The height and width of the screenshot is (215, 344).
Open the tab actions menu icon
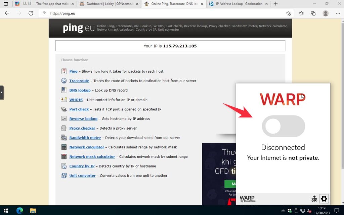click(x=6, y=4)
